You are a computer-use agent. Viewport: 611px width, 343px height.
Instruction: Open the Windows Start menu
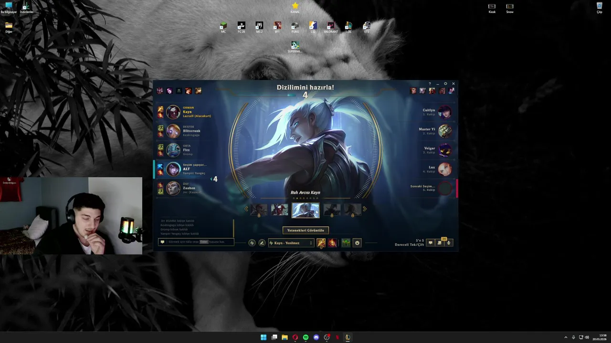[x=263, y=337]
